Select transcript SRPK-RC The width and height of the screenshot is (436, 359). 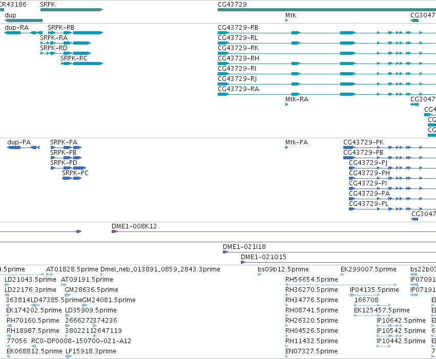74,58
